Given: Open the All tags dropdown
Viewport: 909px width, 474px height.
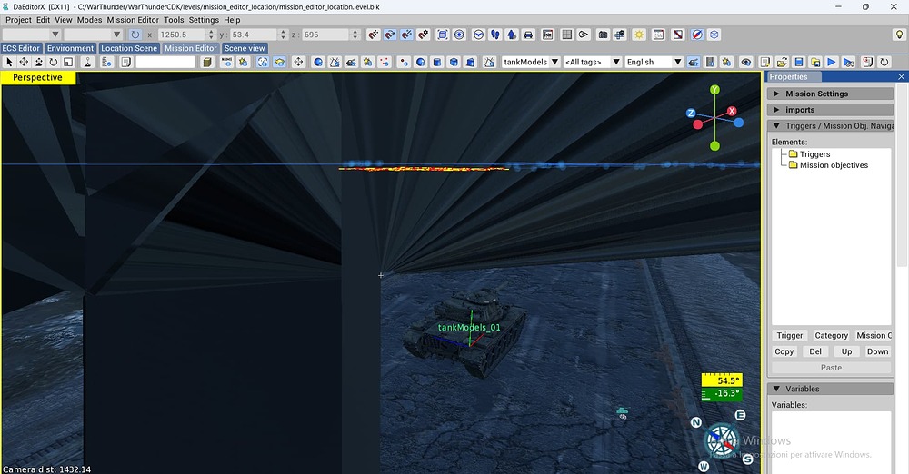Looking at the screenshot, I should click(x=592, y=62).
